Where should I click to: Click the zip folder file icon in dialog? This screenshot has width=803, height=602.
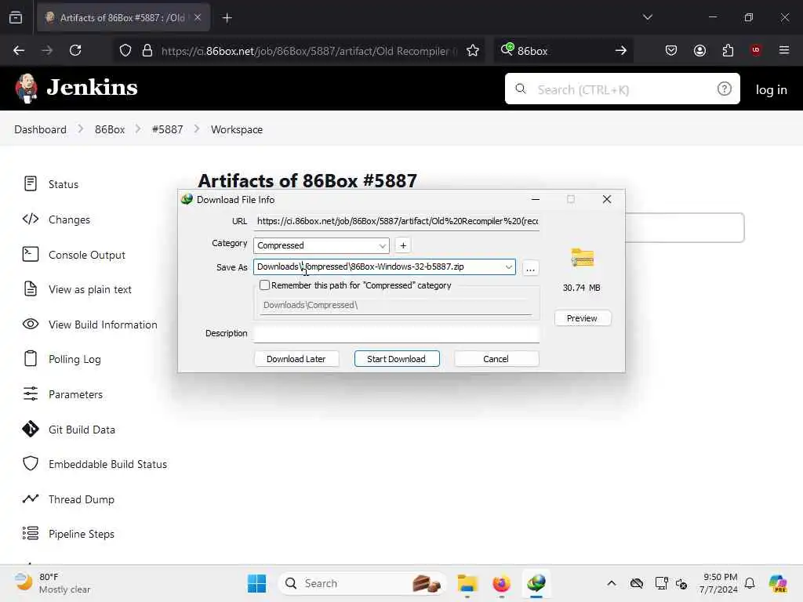(x=583, y=257)
